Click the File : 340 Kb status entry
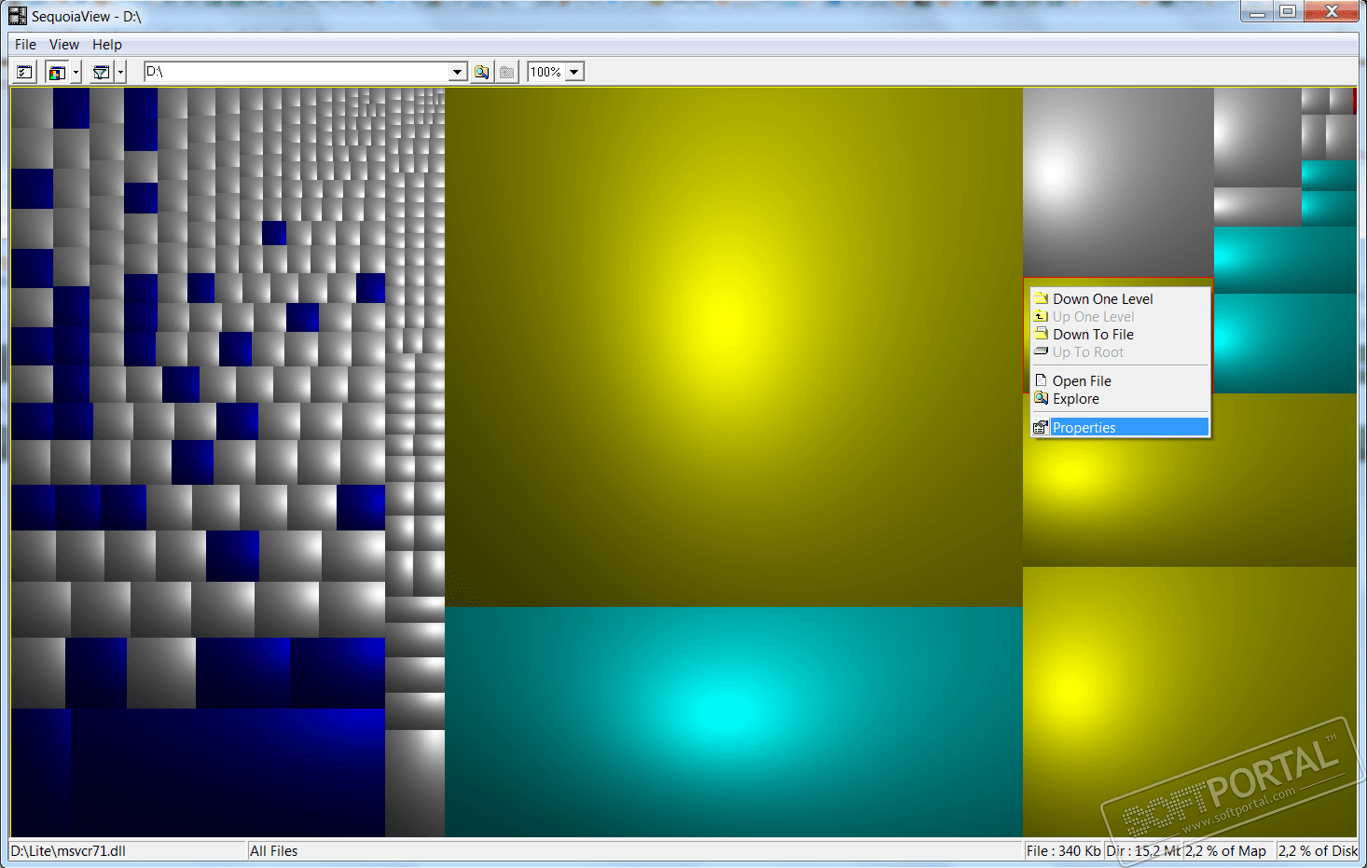The width and height of the screenshot is (1367, 868). tap(1063, 851)
